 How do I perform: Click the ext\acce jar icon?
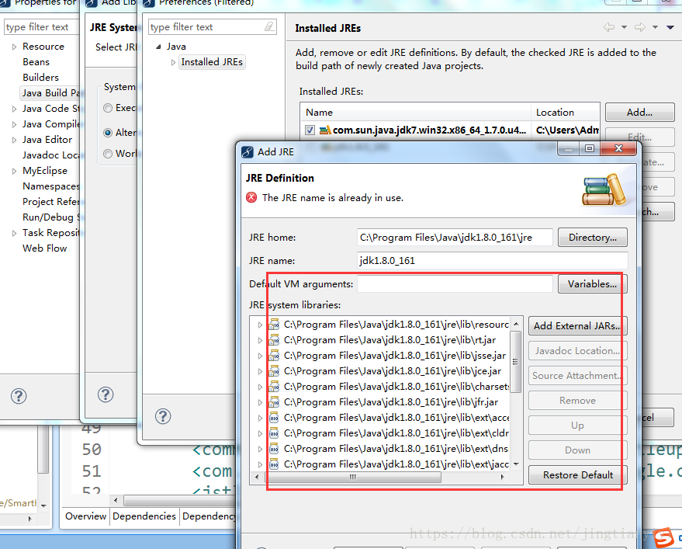pyautogui.click(x=274, y=418)
